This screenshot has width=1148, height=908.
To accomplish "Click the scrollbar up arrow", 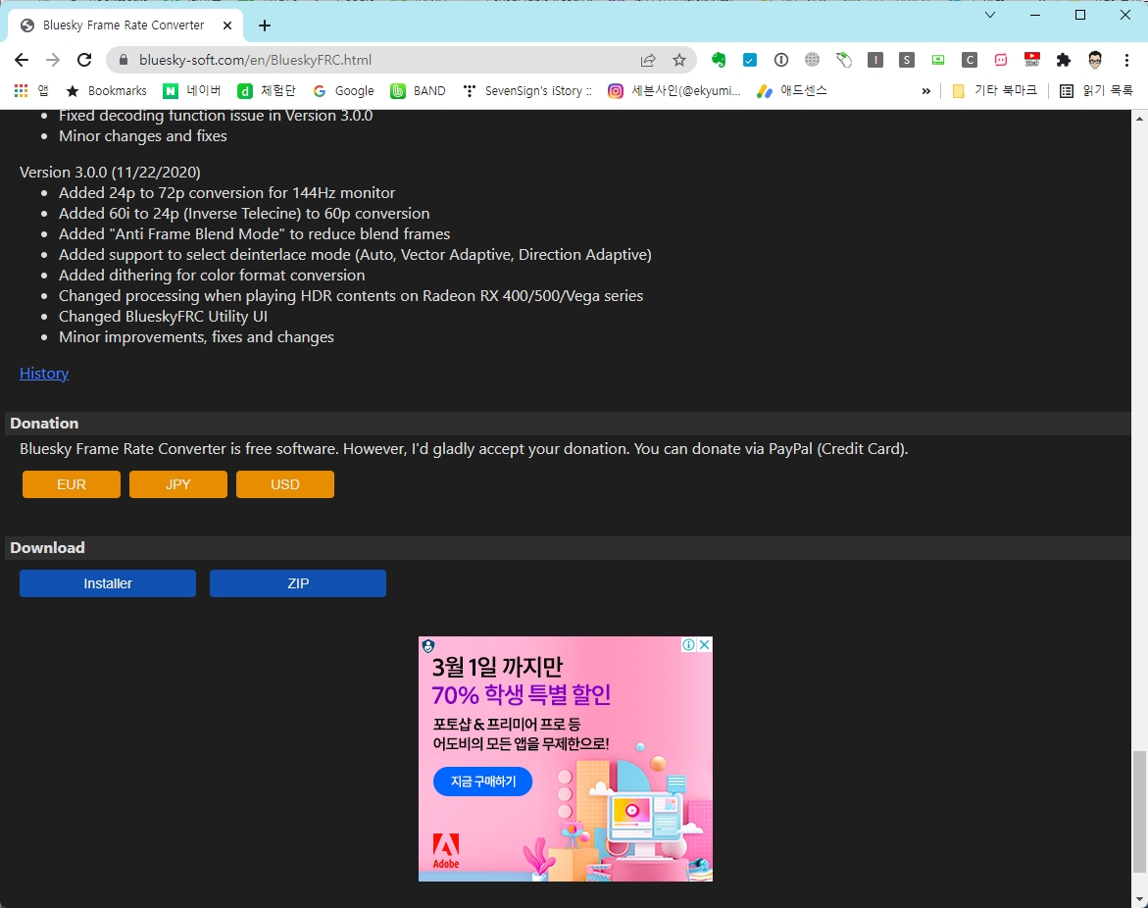I will [x=1139, y=118].
